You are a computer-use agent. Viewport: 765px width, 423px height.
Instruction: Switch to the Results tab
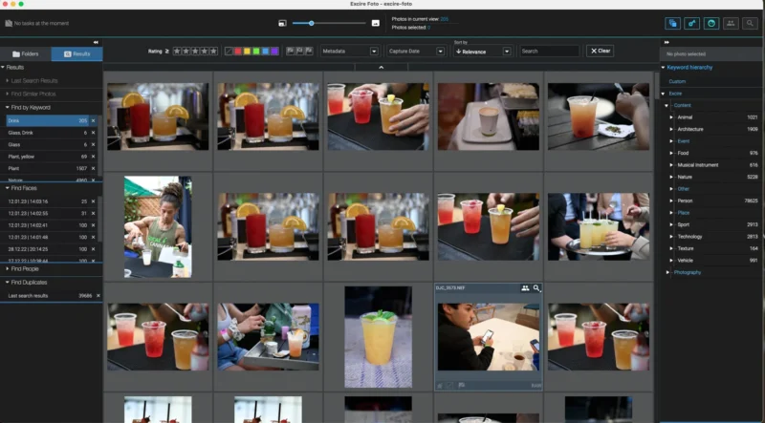coord(77,54)
